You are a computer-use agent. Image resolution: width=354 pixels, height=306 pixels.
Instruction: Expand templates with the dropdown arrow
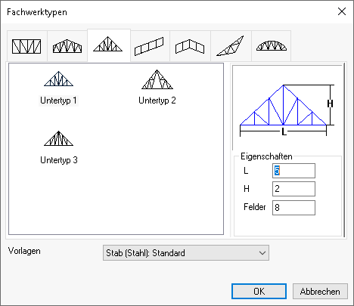click(x=262, y=253)
